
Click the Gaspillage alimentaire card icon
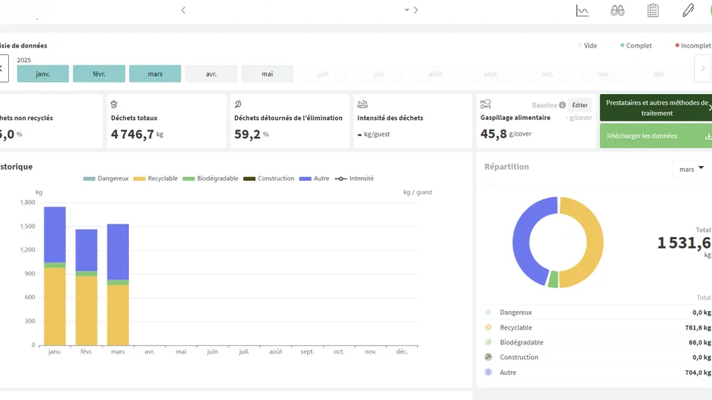[485, 104]
